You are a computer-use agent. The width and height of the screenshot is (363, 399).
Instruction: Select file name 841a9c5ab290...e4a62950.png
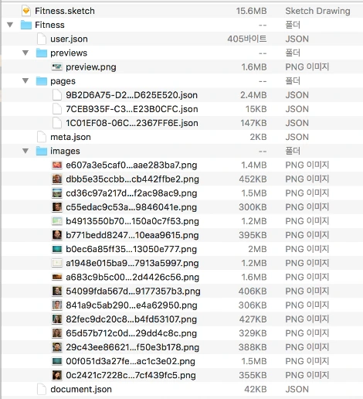pos(131,305)
